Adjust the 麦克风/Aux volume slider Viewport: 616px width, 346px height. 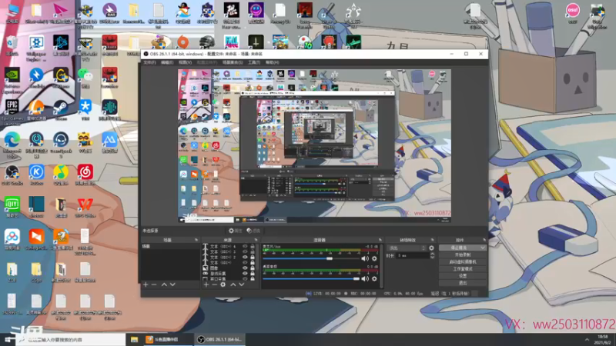click(x=312, y=258)
